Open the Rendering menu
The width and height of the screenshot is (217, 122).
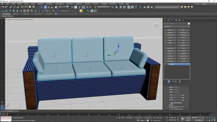[70, 4]
